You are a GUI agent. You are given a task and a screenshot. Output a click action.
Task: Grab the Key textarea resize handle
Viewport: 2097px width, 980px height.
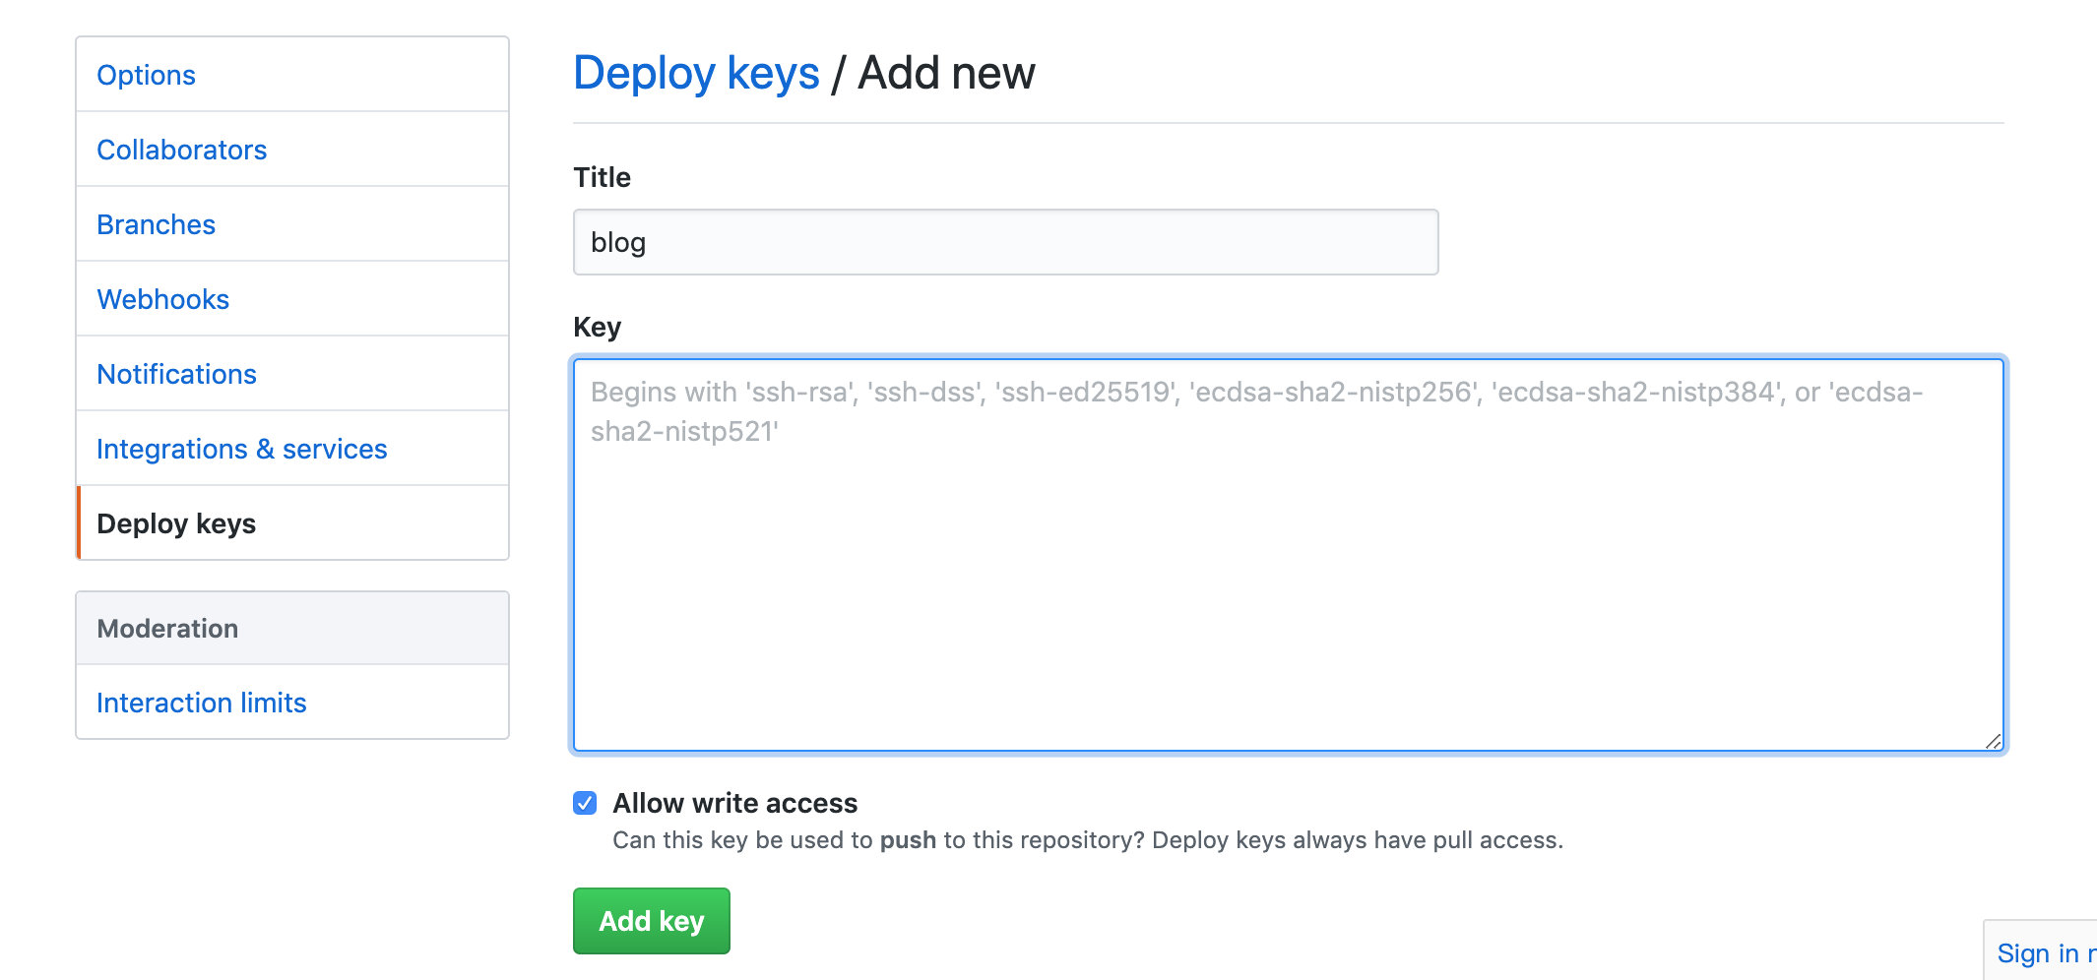(x=1993, y=741)
